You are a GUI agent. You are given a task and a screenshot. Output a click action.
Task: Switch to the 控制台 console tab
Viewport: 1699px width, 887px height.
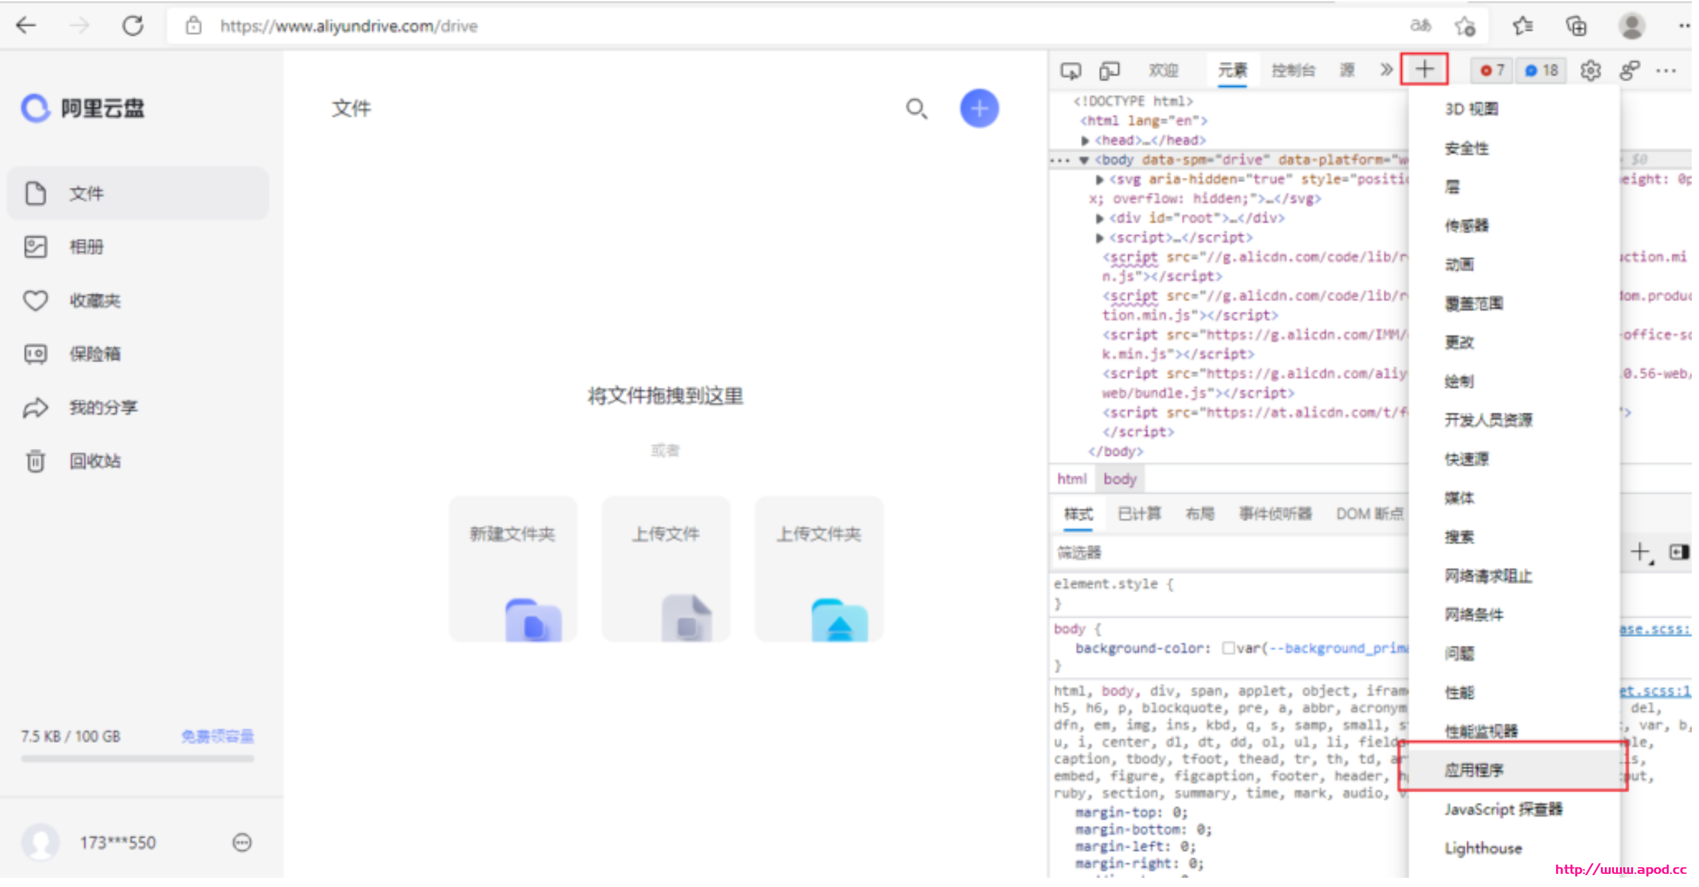tap(1293, 70)
